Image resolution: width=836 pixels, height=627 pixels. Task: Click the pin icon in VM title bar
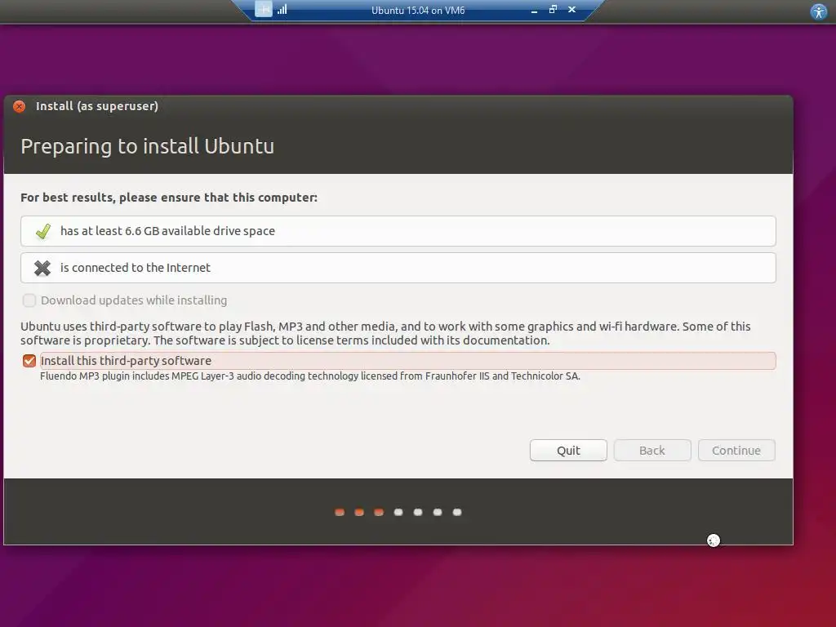coord(264,9)
